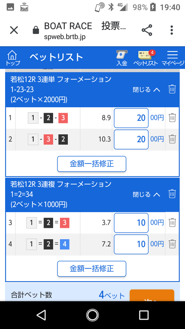Remove bet row 1=2=4 with trash icon
Image resolution: width=185 pixels, height=329 pixels.
point(172,244)
